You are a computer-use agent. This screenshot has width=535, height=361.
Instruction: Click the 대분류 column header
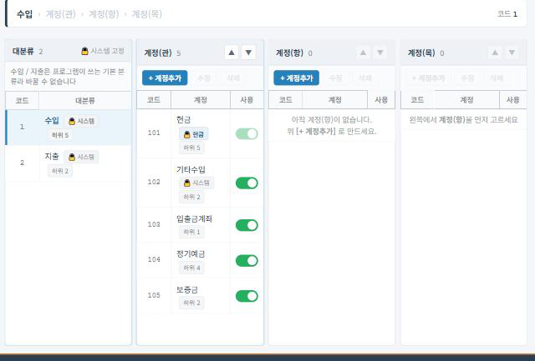point(85,100)
